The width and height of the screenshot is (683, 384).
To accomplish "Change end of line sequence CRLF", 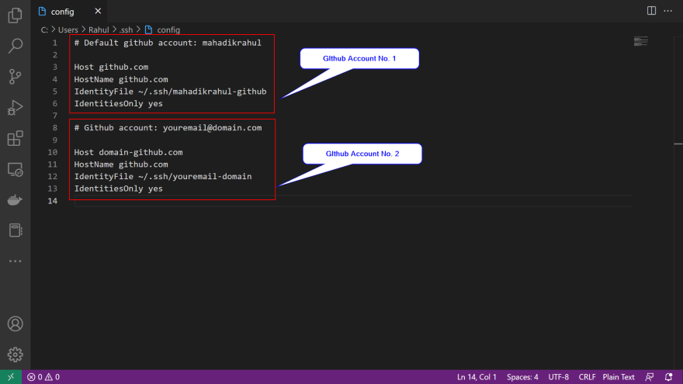I will pos(587,377).
